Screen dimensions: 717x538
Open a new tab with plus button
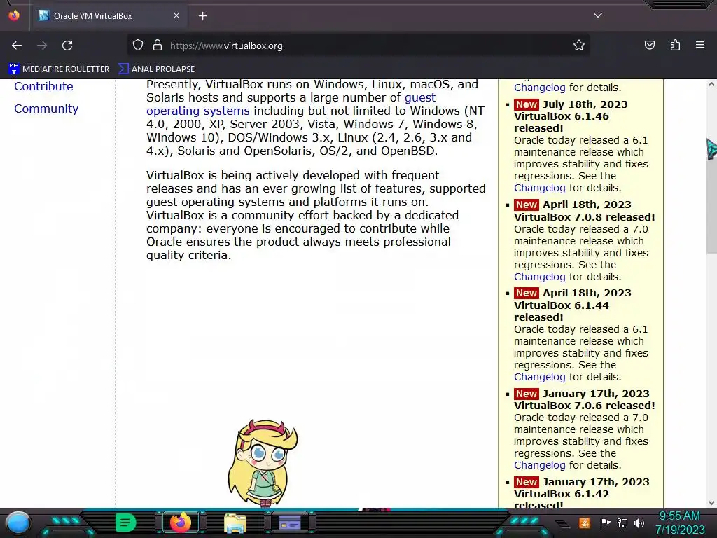pyautogui.click(x=202, y=16)
